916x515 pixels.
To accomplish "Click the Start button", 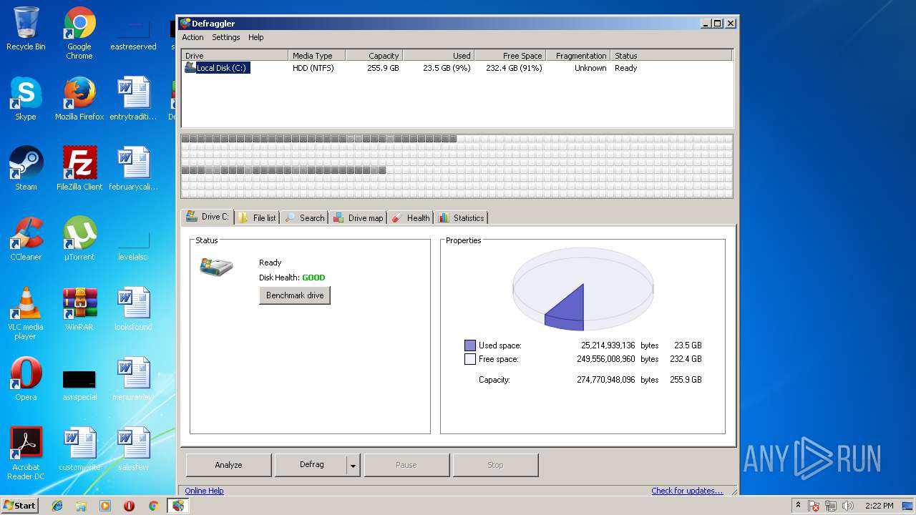I will (20, 506).
